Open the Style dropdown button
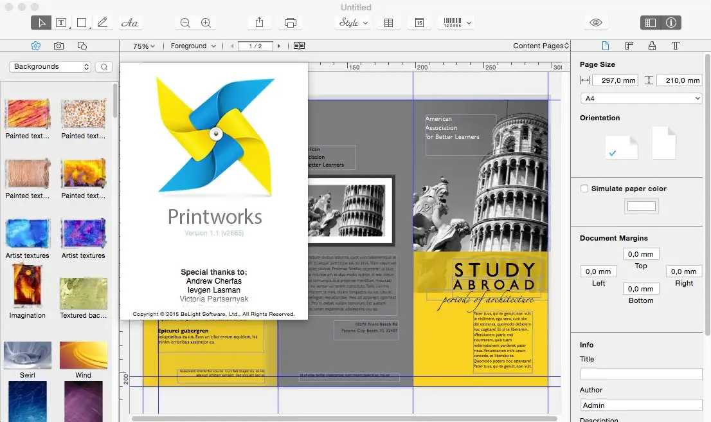Image resolution: width=711 pixels, height=422 pixels. (x=352, y=23)
